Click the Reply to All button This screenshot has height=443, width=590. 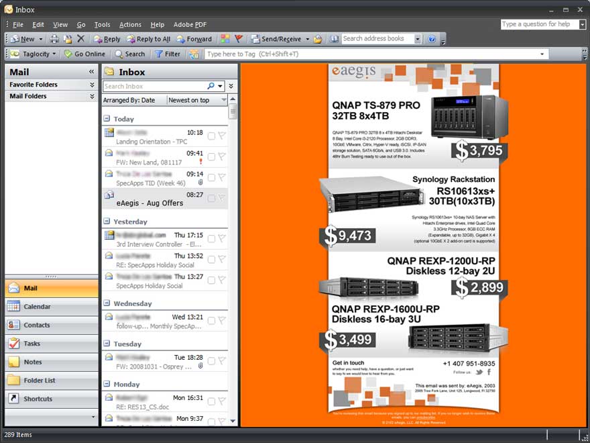[x=148, y=39]
